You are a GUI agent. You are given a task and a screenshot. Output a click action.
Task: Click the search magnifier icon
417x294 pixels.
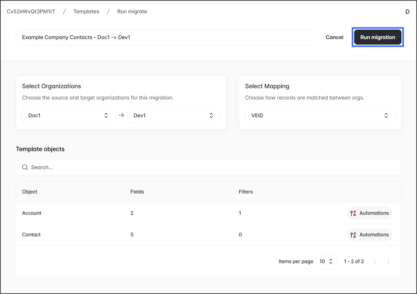25,167
